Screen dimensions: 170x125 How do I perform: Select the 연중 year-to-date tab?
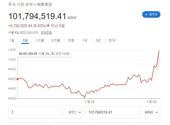pos(71,40)
